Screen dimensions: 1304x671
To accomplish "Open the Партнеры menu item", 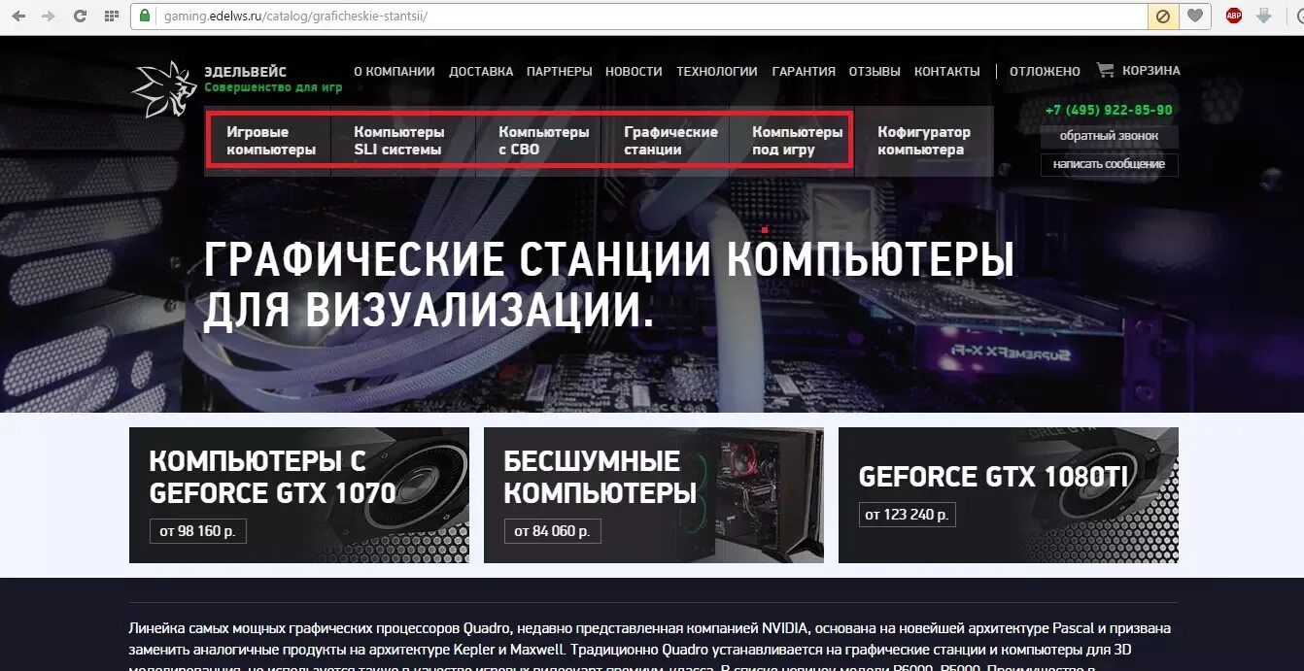I will click(x=559, y=71).
